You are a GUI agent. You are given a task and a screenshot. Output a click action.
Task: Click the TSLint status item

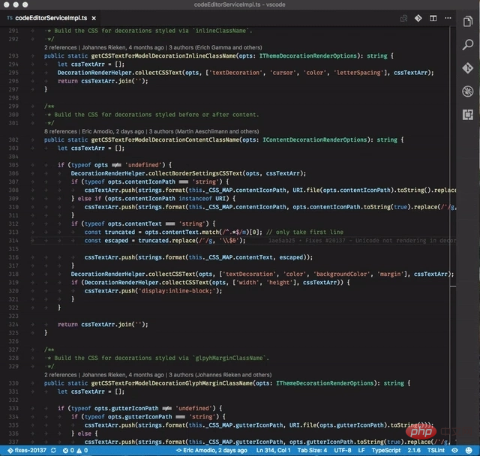(x=436, y=450)
